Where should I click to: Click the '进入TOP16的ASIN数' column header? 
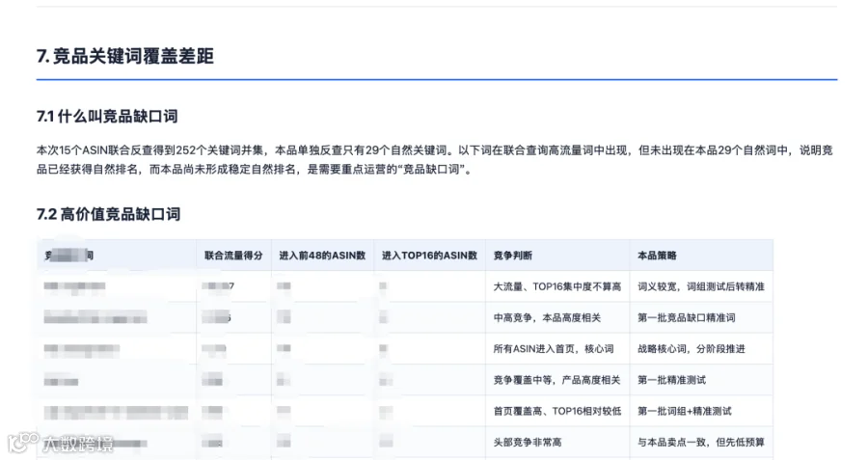(429, 256)
